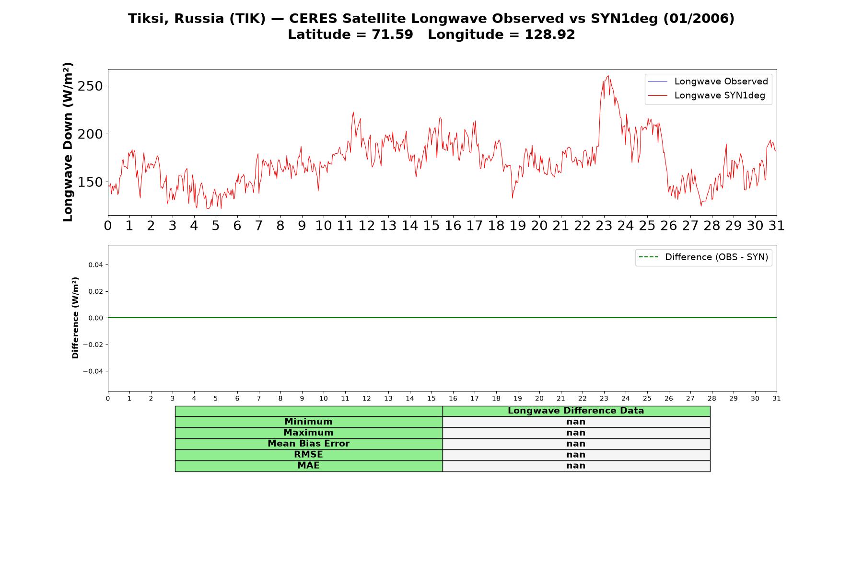Select the RMSE row label cell
Viewport: 863px width, 575px height.
click(308, 455)
